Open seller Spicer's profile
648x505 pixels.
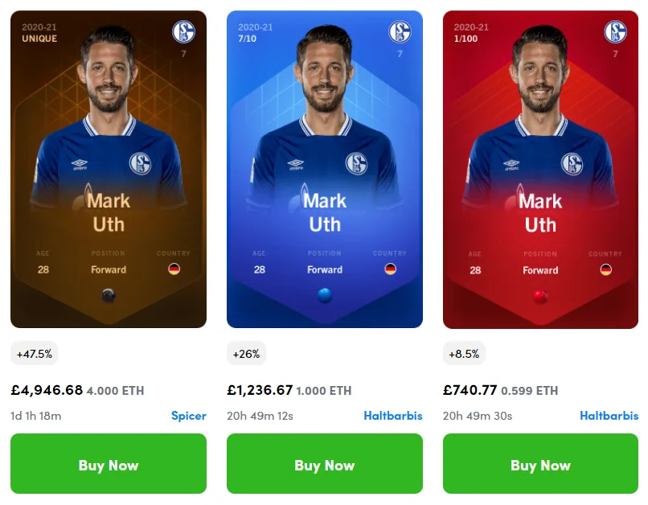[188, 416]
